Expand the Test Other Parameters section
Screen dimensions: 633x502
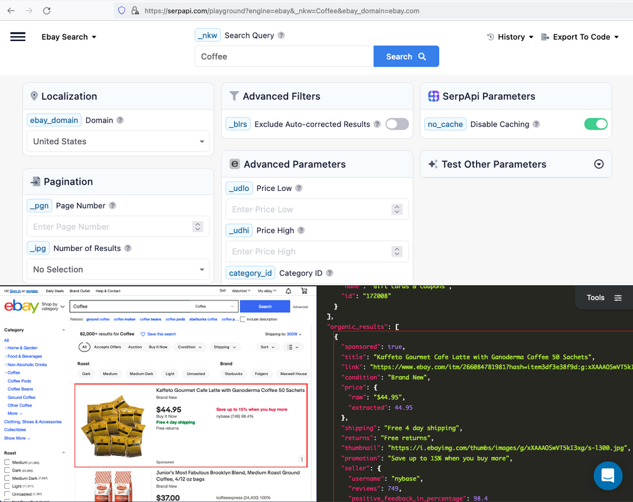(598, 164)
